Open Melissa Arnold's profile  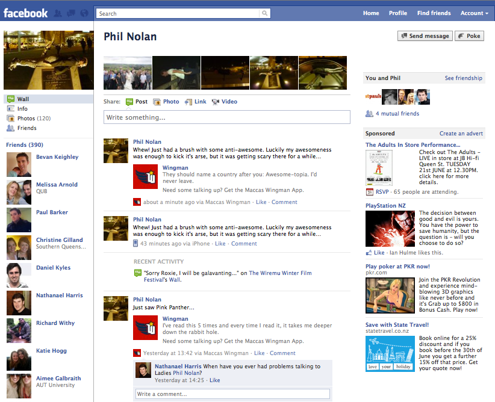click(57, 185)
